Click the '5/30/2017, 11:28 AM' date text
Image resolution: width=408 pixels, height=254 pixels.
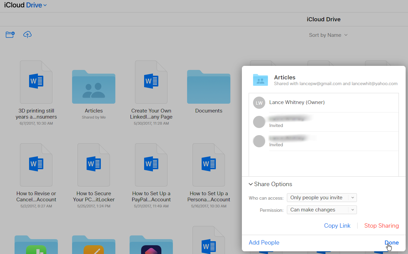pos(151,123)
